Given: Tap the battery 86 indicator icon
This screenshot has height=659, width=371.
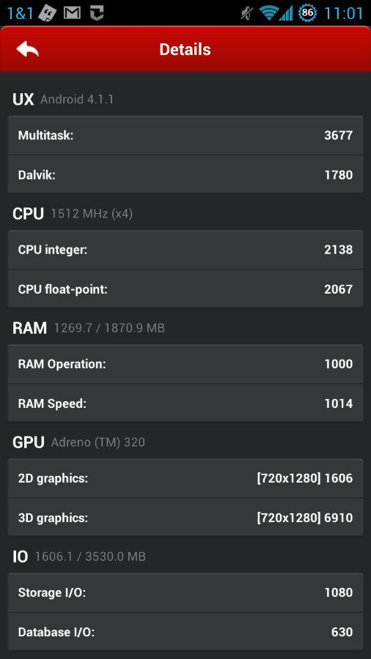Looking at the screenshot, I should pyautogui.click(x=307, y=13).
